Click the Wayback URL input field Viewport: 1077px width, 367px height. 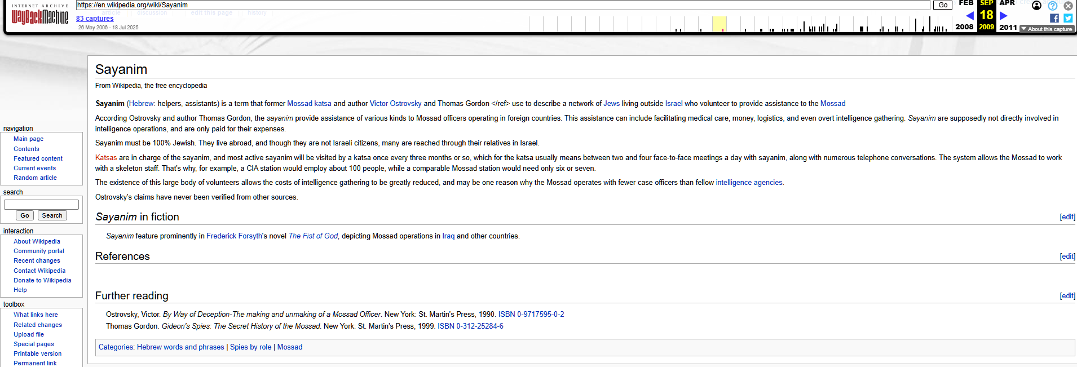(502, 5)
